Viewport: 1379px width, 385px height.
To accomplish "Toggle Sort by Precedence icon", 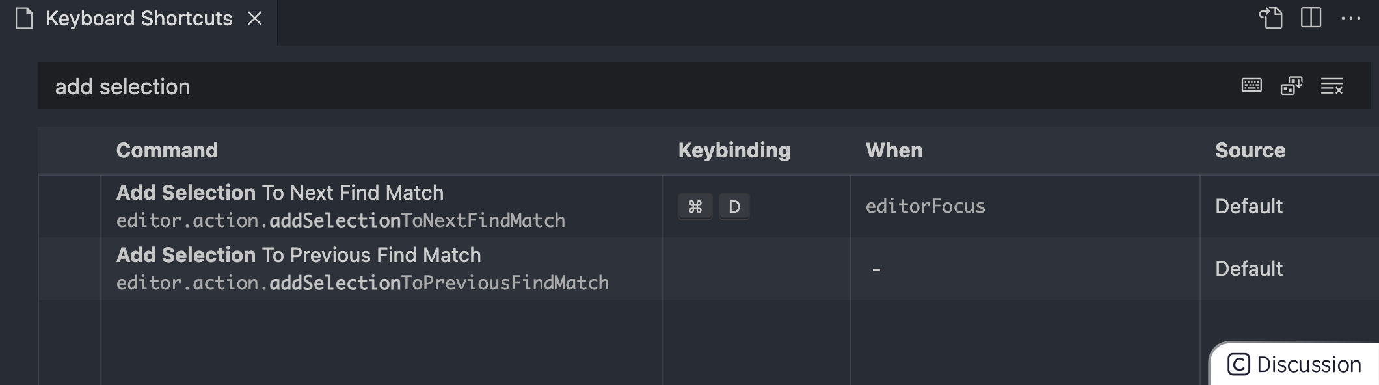I will (1291, 85).
